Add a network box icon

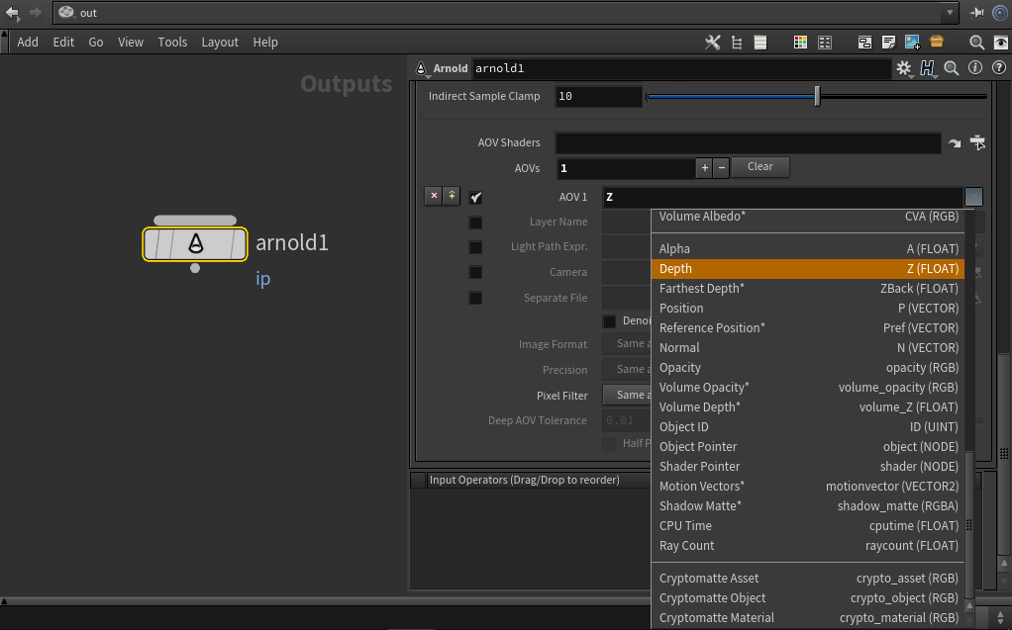[864, 42]
